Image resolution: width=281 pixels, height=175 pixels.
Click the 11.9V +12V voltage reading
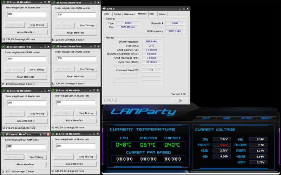[259, 139]
